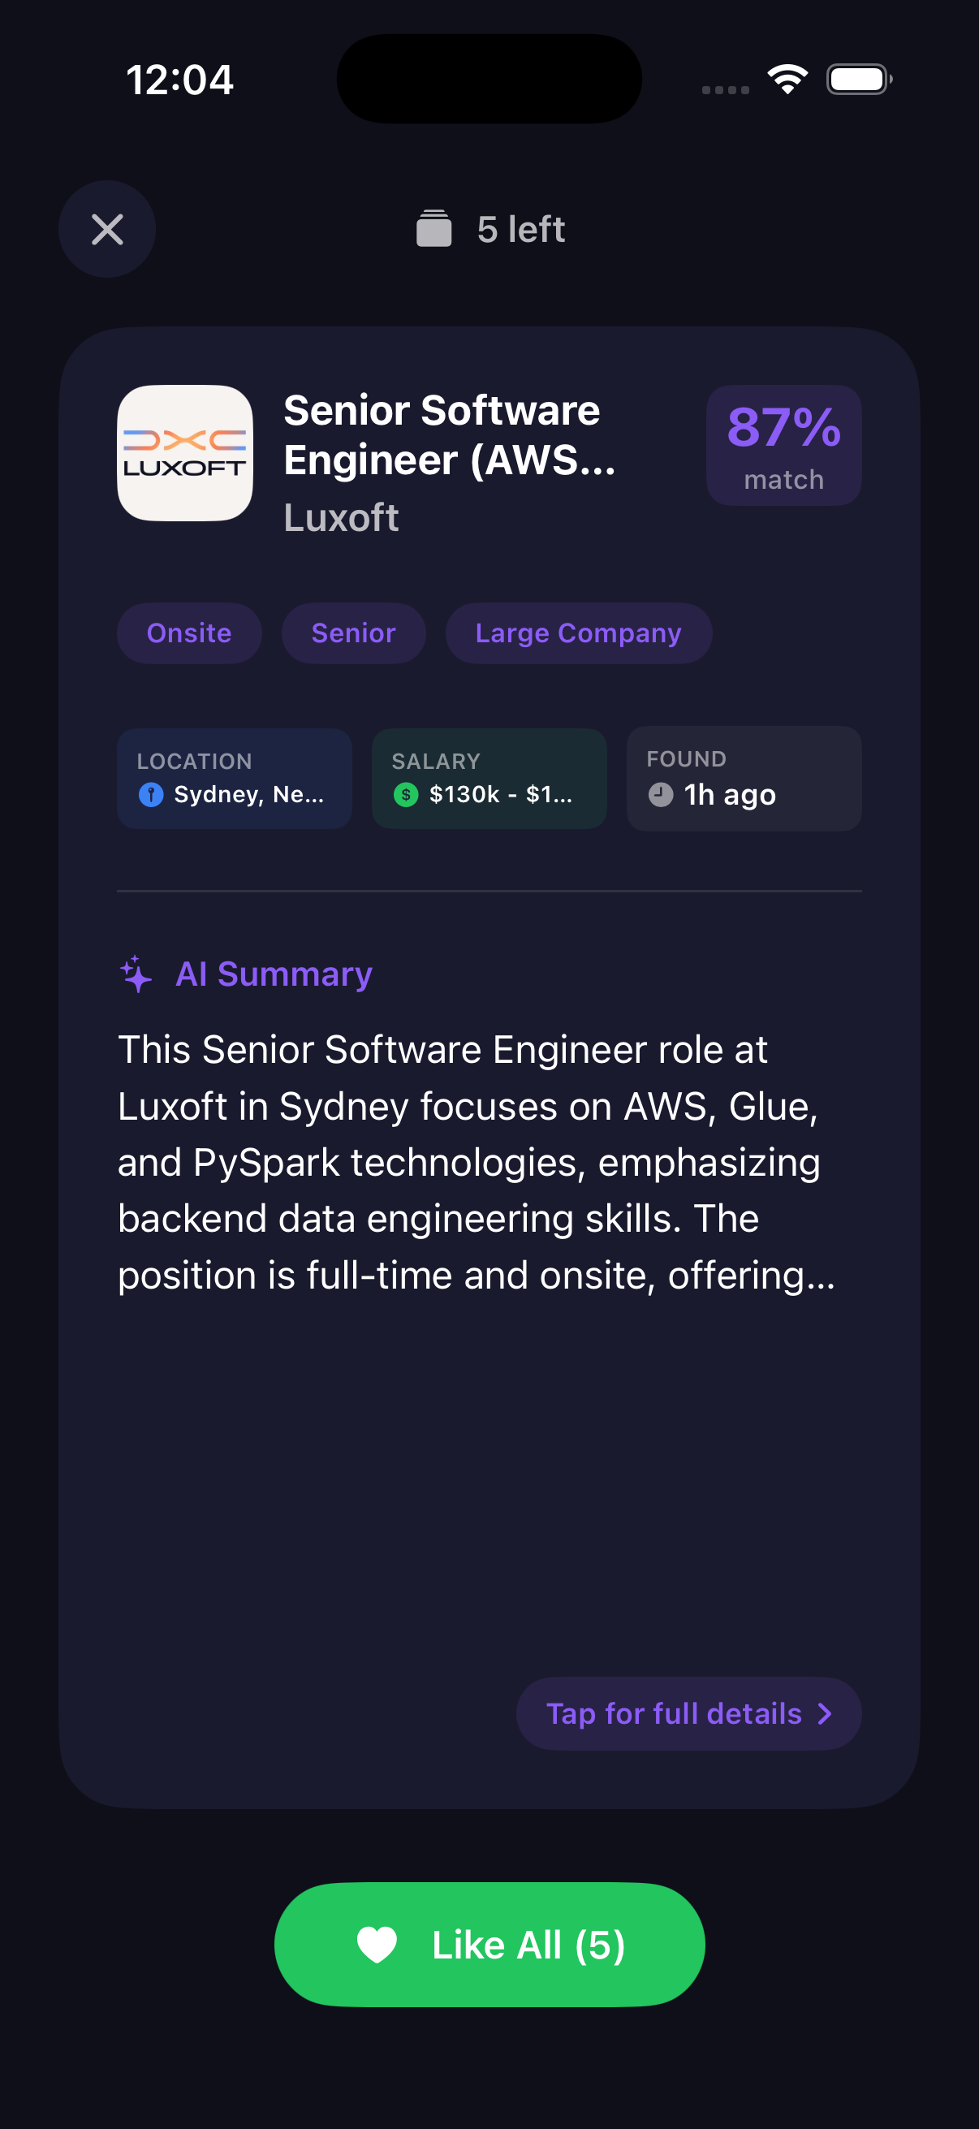The image size is (979, 2129).
Task: Tap the 87% match badge
Action: tap(783, 445)
